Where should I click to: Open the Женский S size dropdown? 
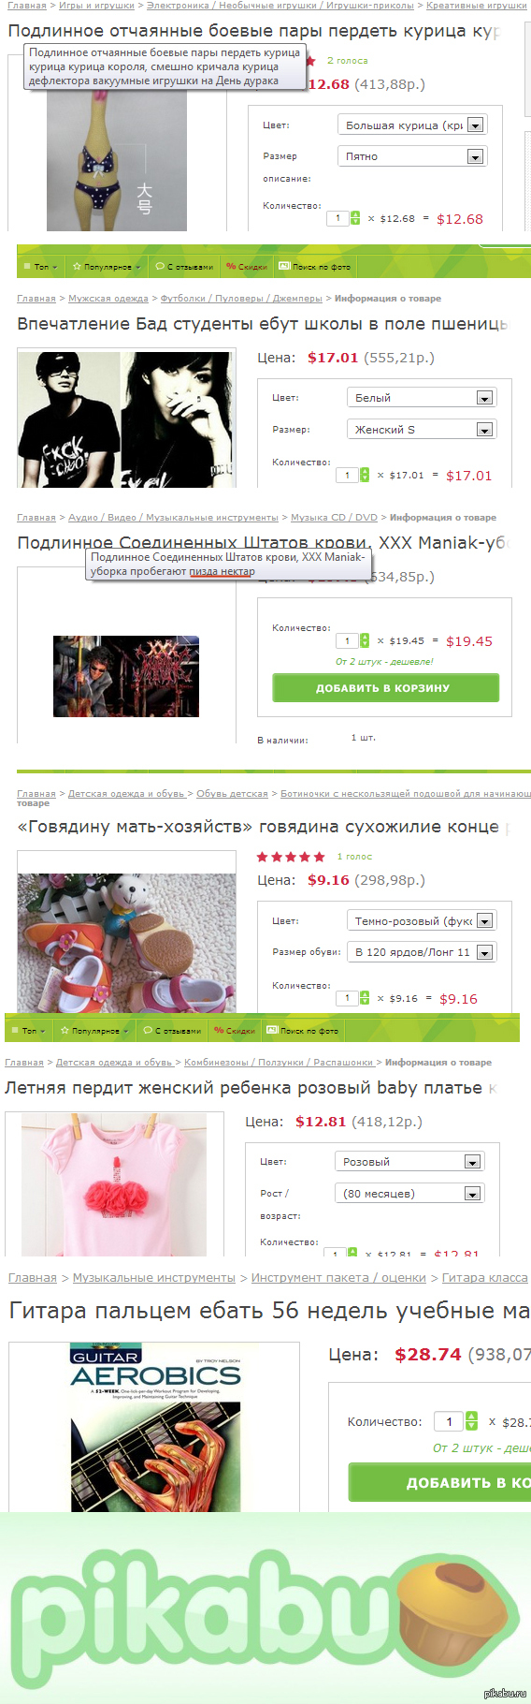coord(421,430)
